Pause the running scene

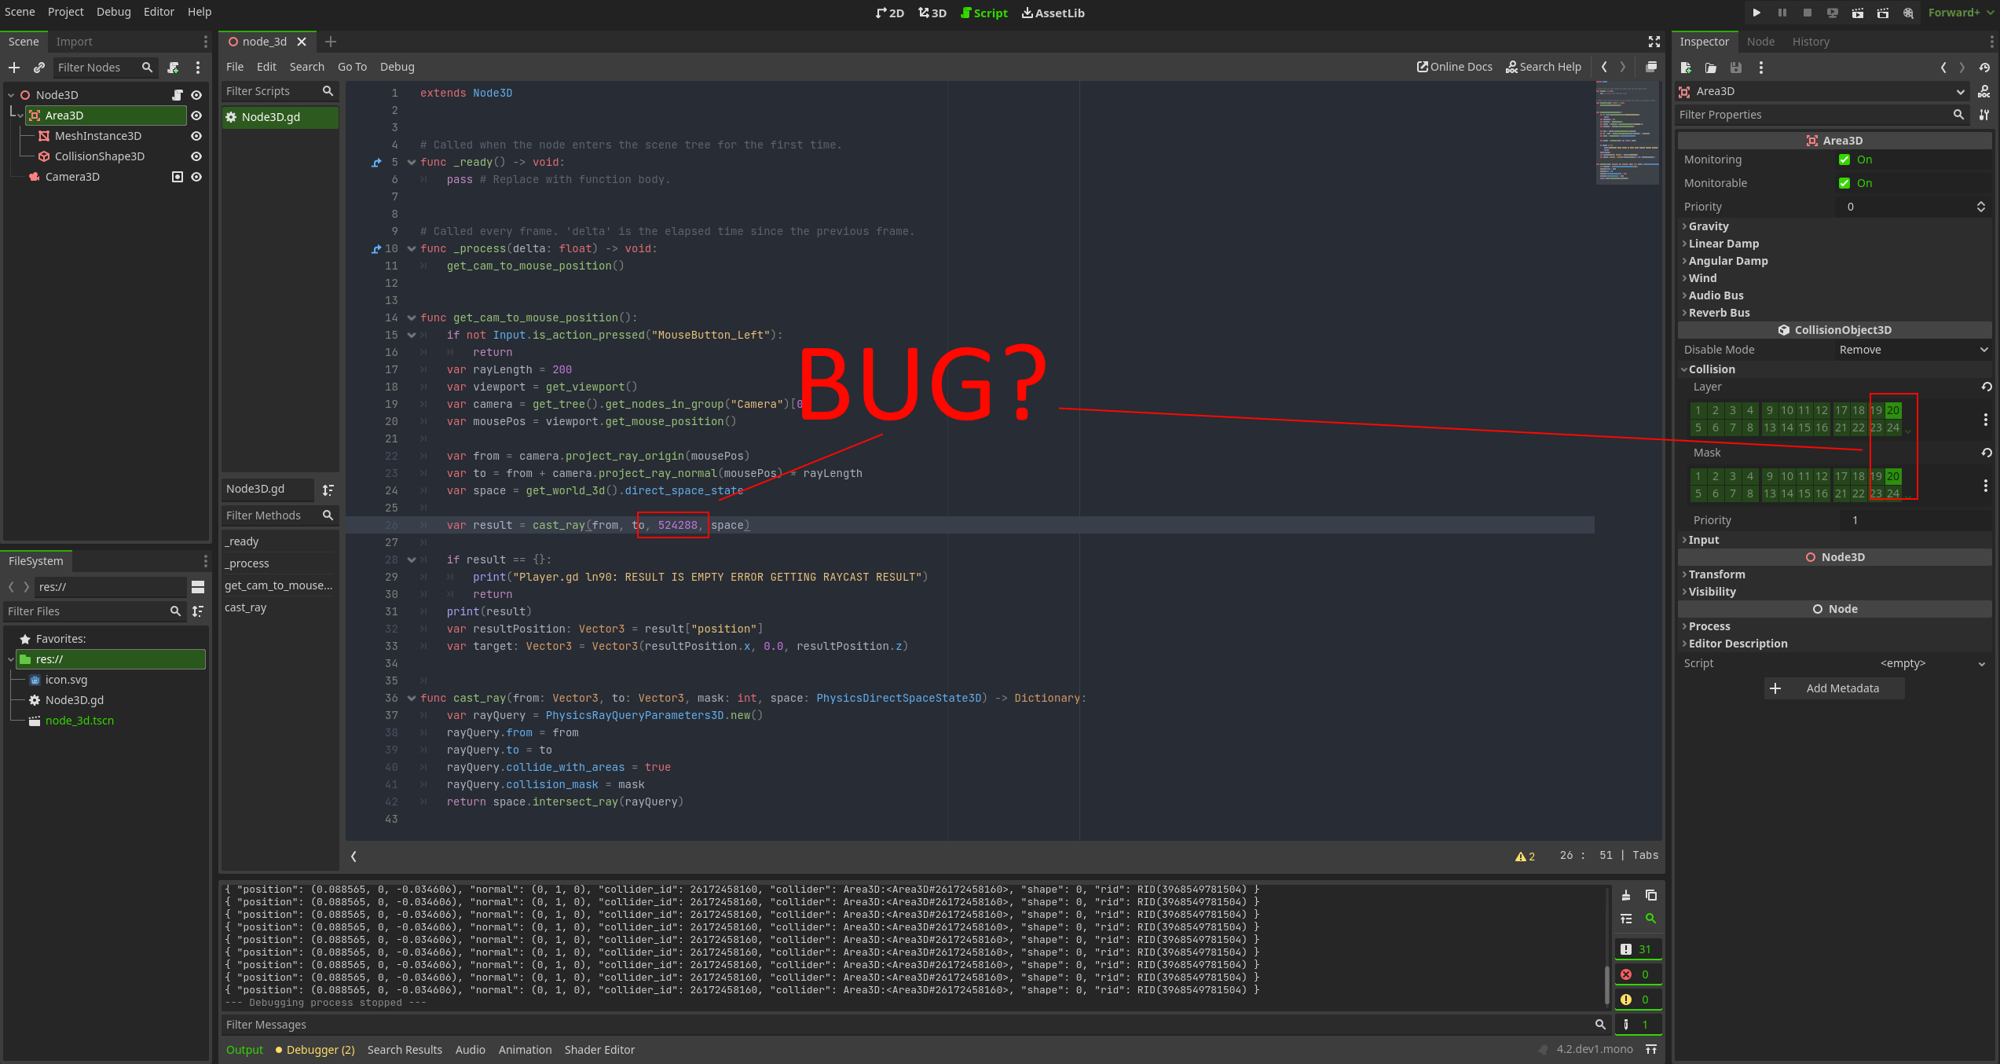pos(1782,13)
